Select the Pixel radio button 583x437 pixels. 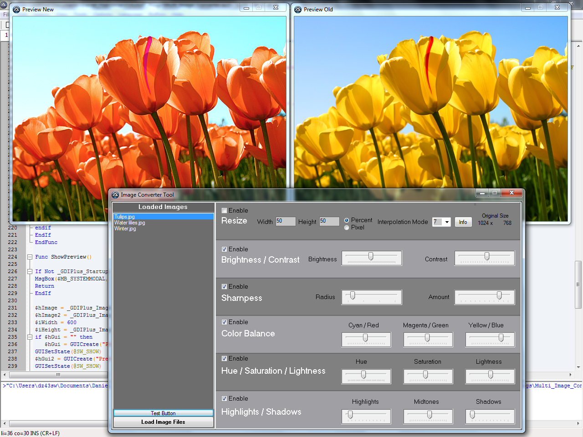coord(347,228)
